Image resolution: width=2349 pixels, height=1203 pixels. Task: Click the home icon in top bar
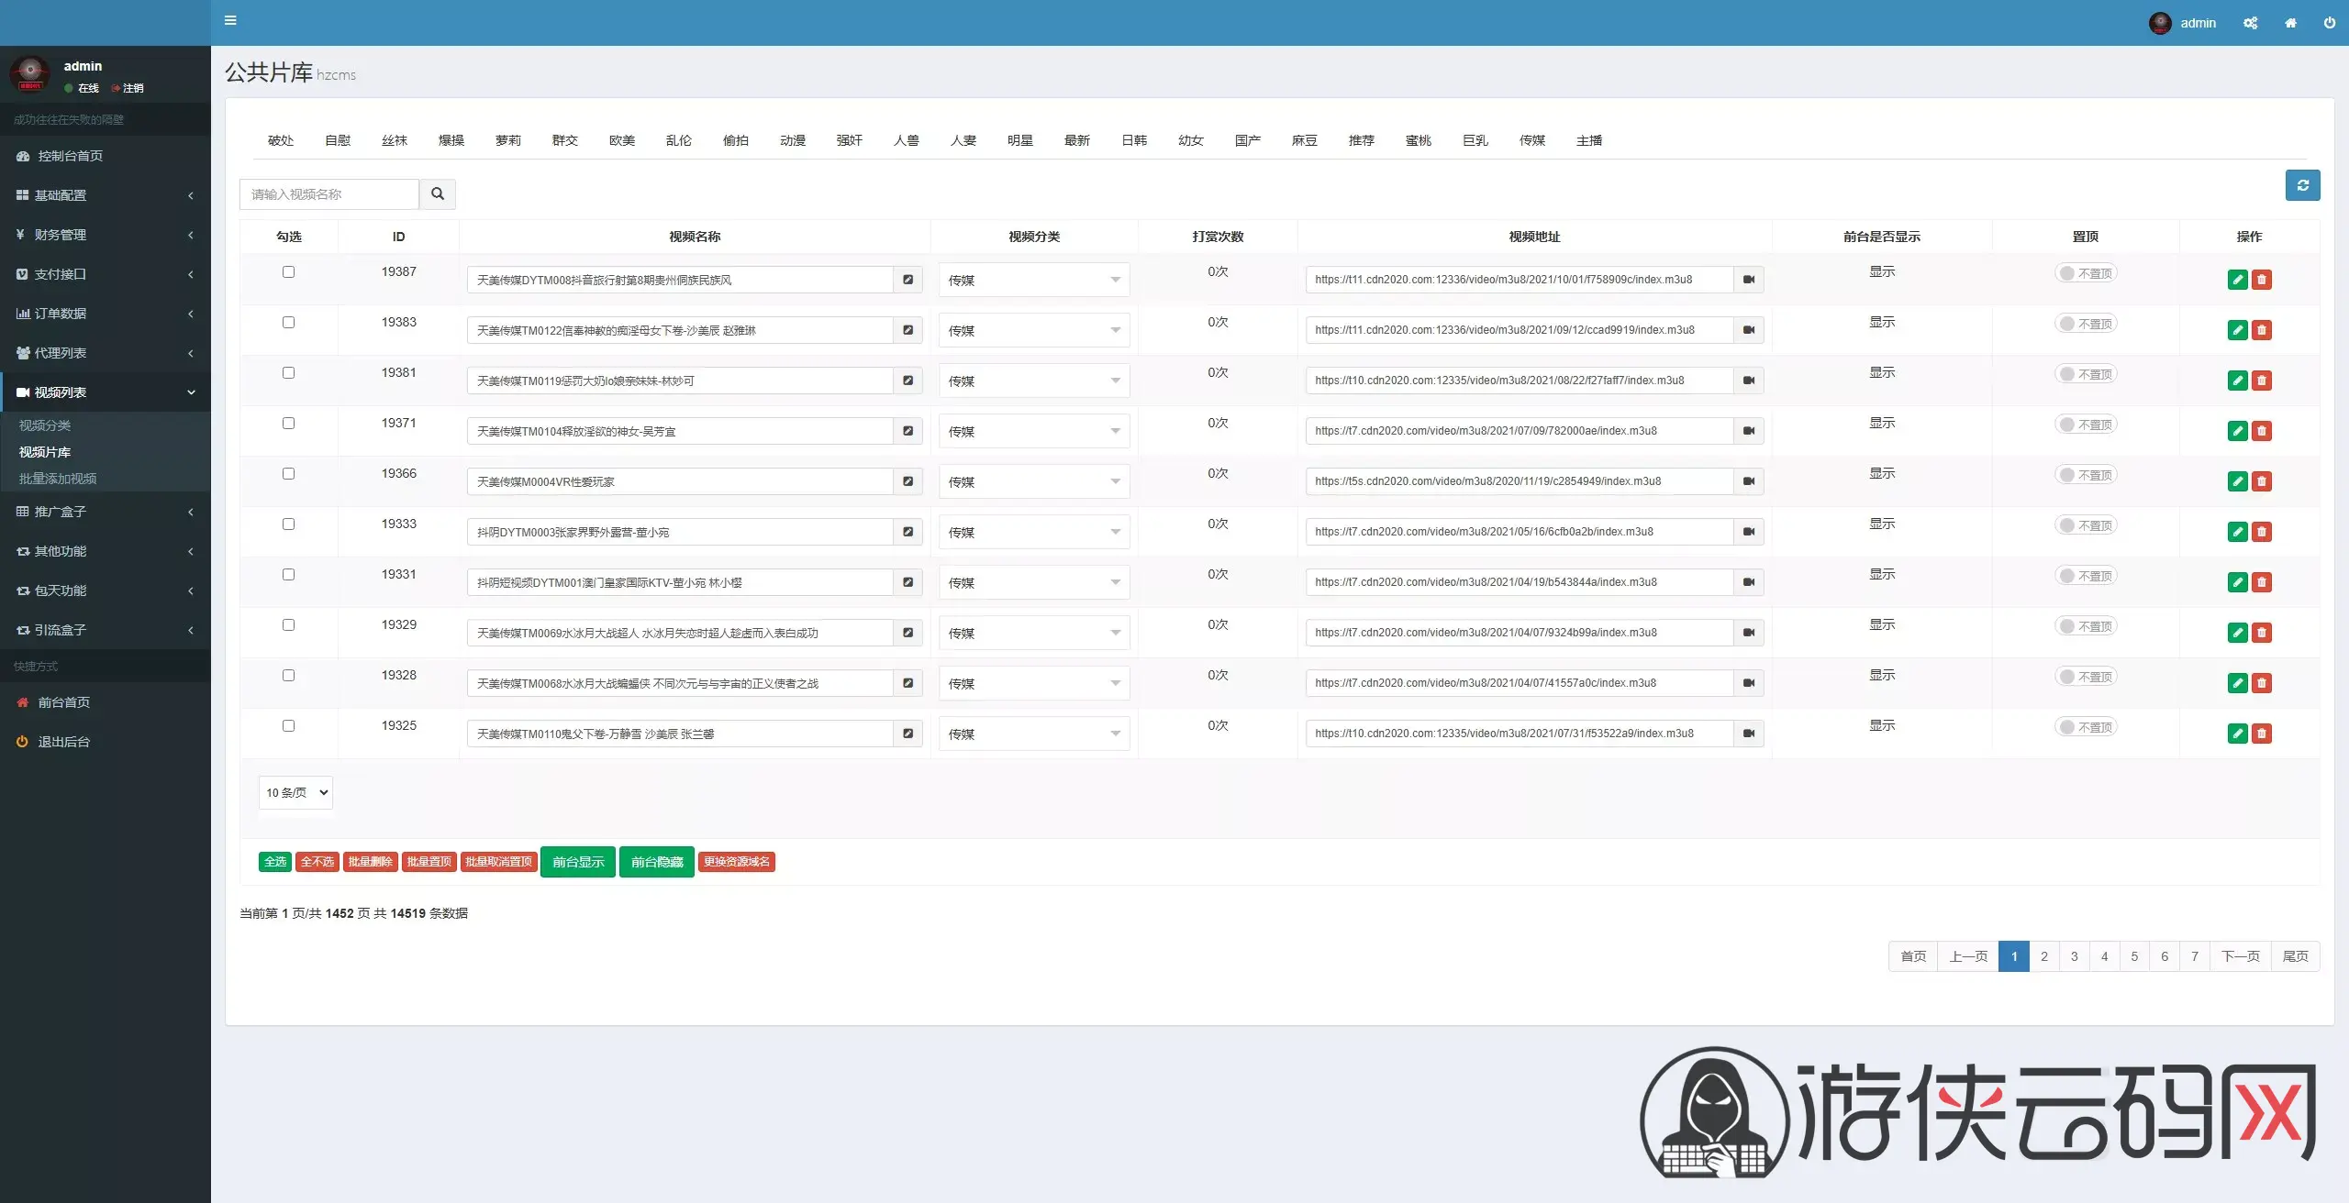pyautogui.click(x=2290, y=23)
